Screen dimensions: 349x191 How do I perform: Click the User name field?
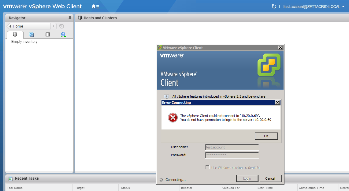point(232,147)
